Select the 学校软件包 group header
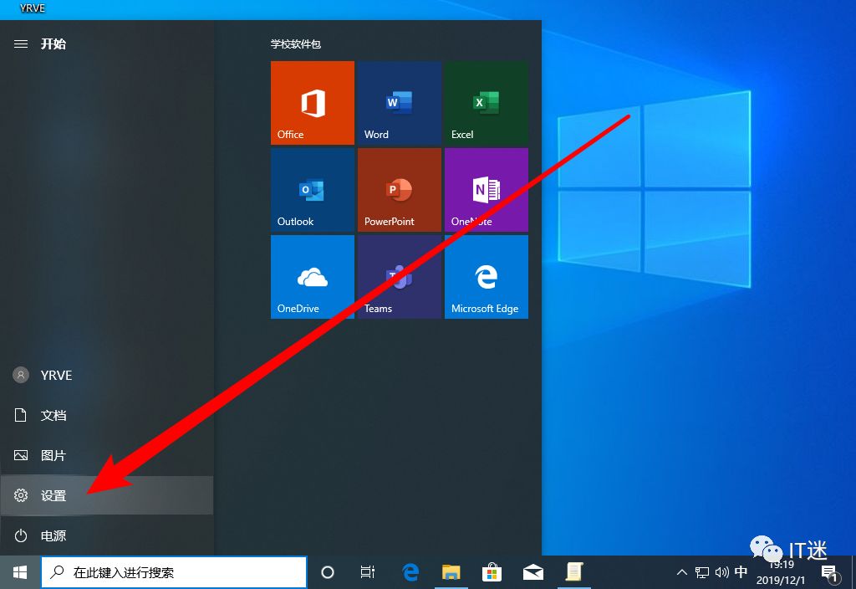This screenshot has height=589, width=856. (x=295, y=44)
